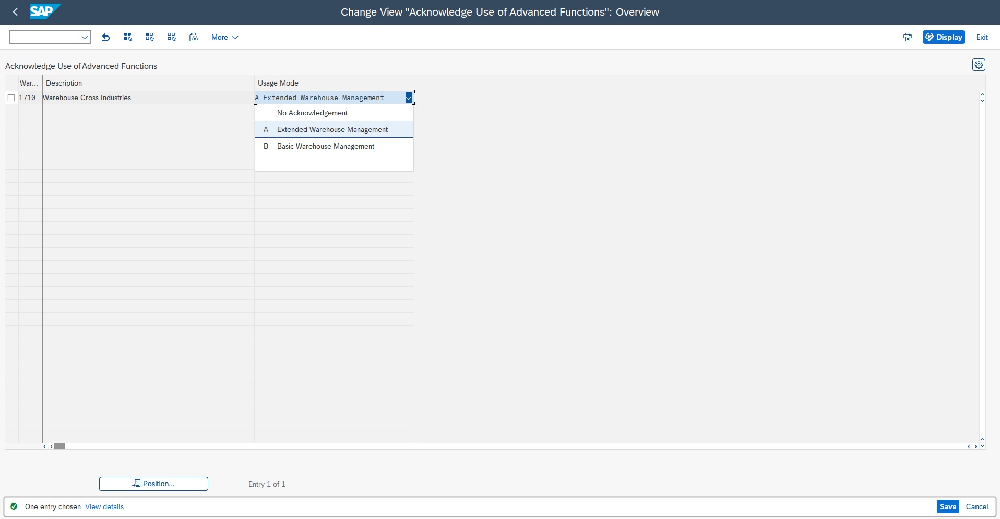Screen dimensions: 1000x519
Task: Expand the More menu
Action: 224,37
